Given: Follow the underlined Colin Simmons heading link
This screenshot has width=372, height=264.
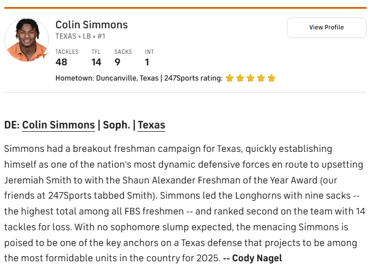Looking at the screenshot, I should (x=58, y=125).
